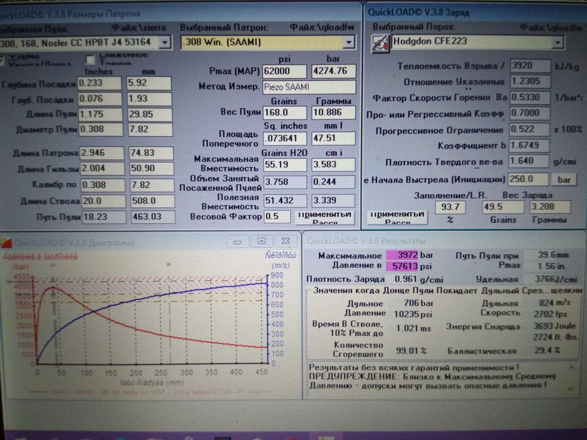
Task: Open the .308 Win. (SAAMI) cartridge dropdown
Action: coord(349,43)
